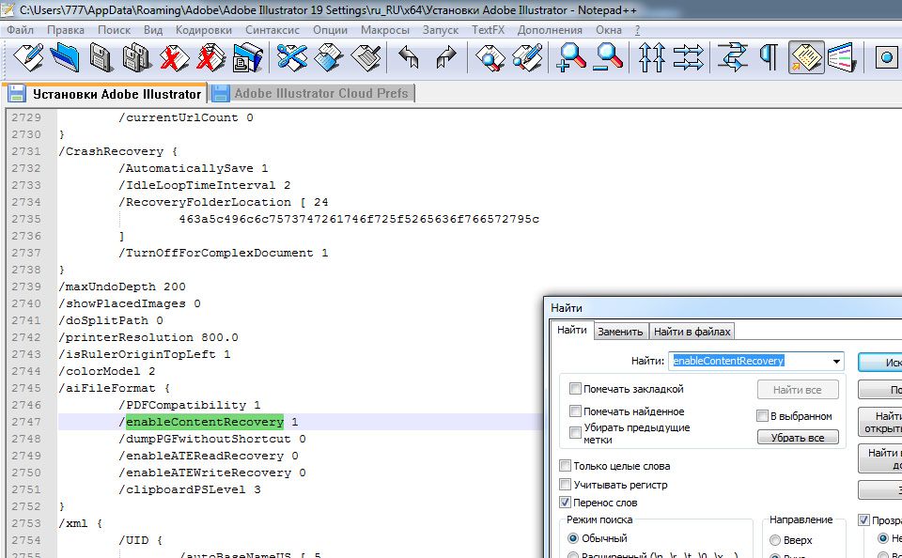Open Replace using the magnifier-with-pencil icon
902x558 pixels.
527,57
